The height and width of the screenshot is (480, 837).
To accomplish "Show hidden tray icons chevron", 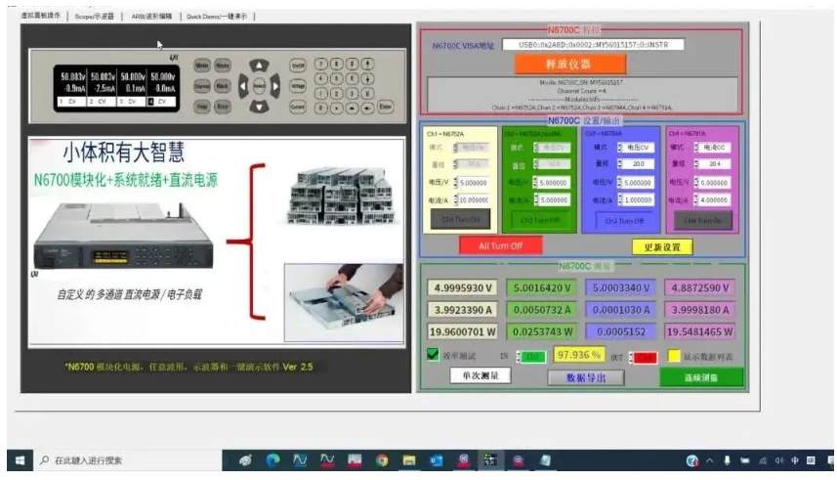I will 709,460.
